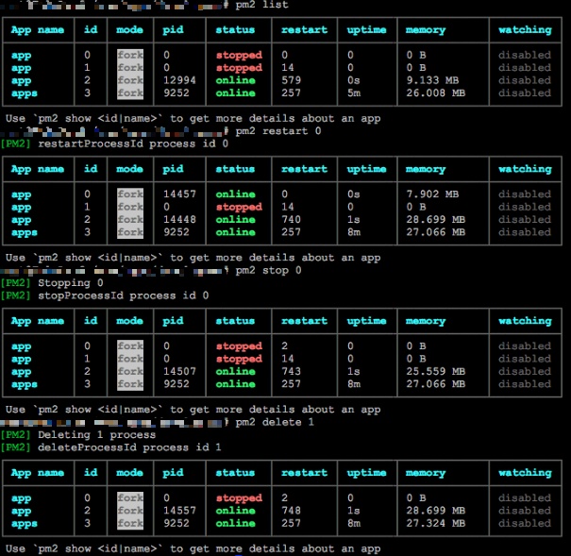Click memory 28.699 MB in the pid 14448 row
The width and height of the screenshot is (571, 556).
[436, 220]
